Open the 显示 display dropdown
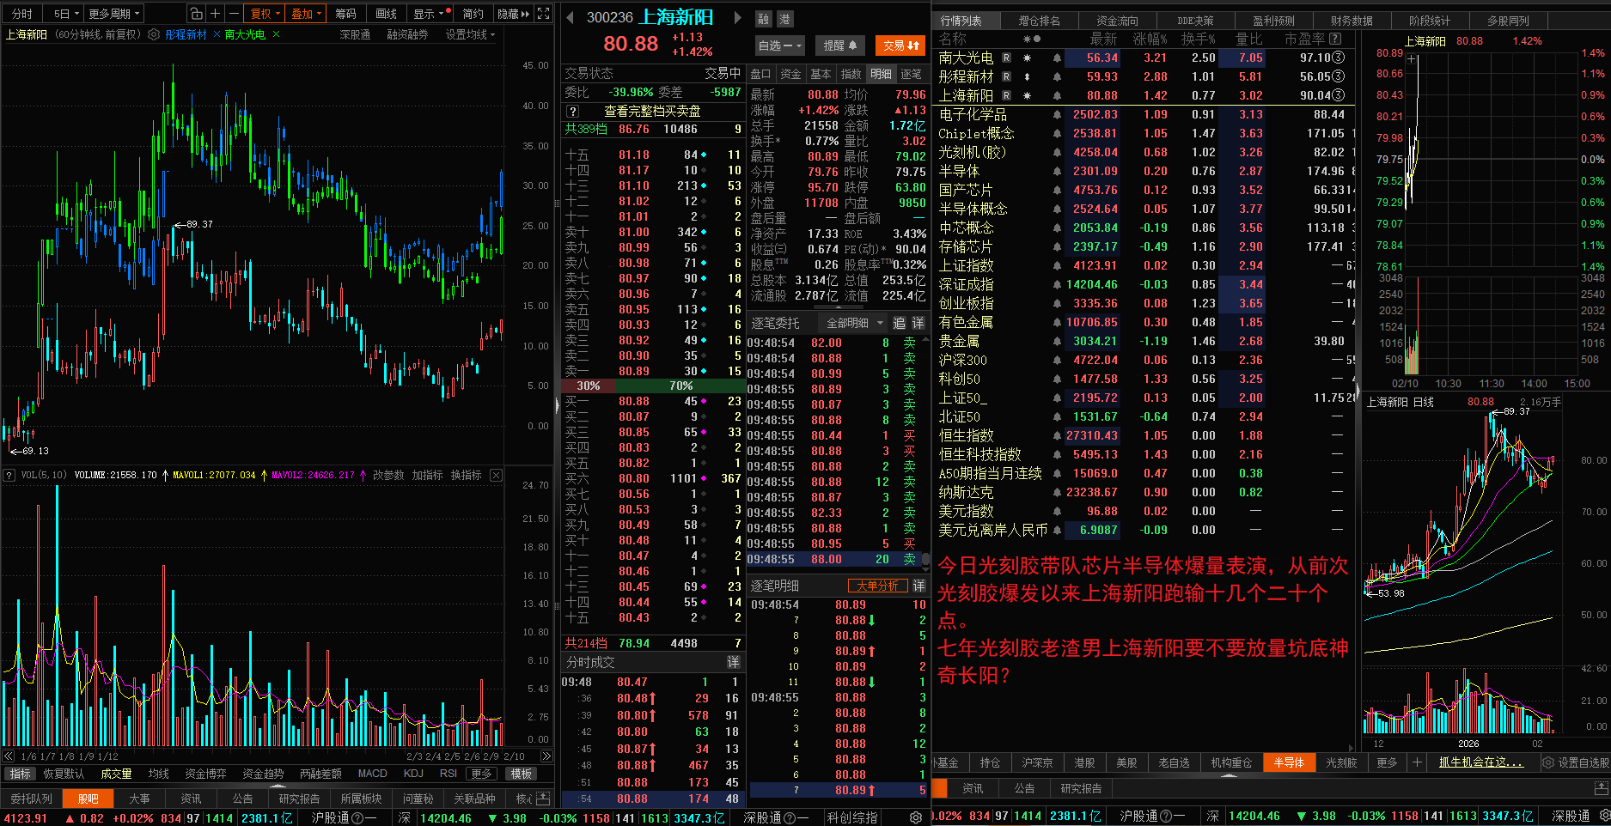 pos(430,14)
